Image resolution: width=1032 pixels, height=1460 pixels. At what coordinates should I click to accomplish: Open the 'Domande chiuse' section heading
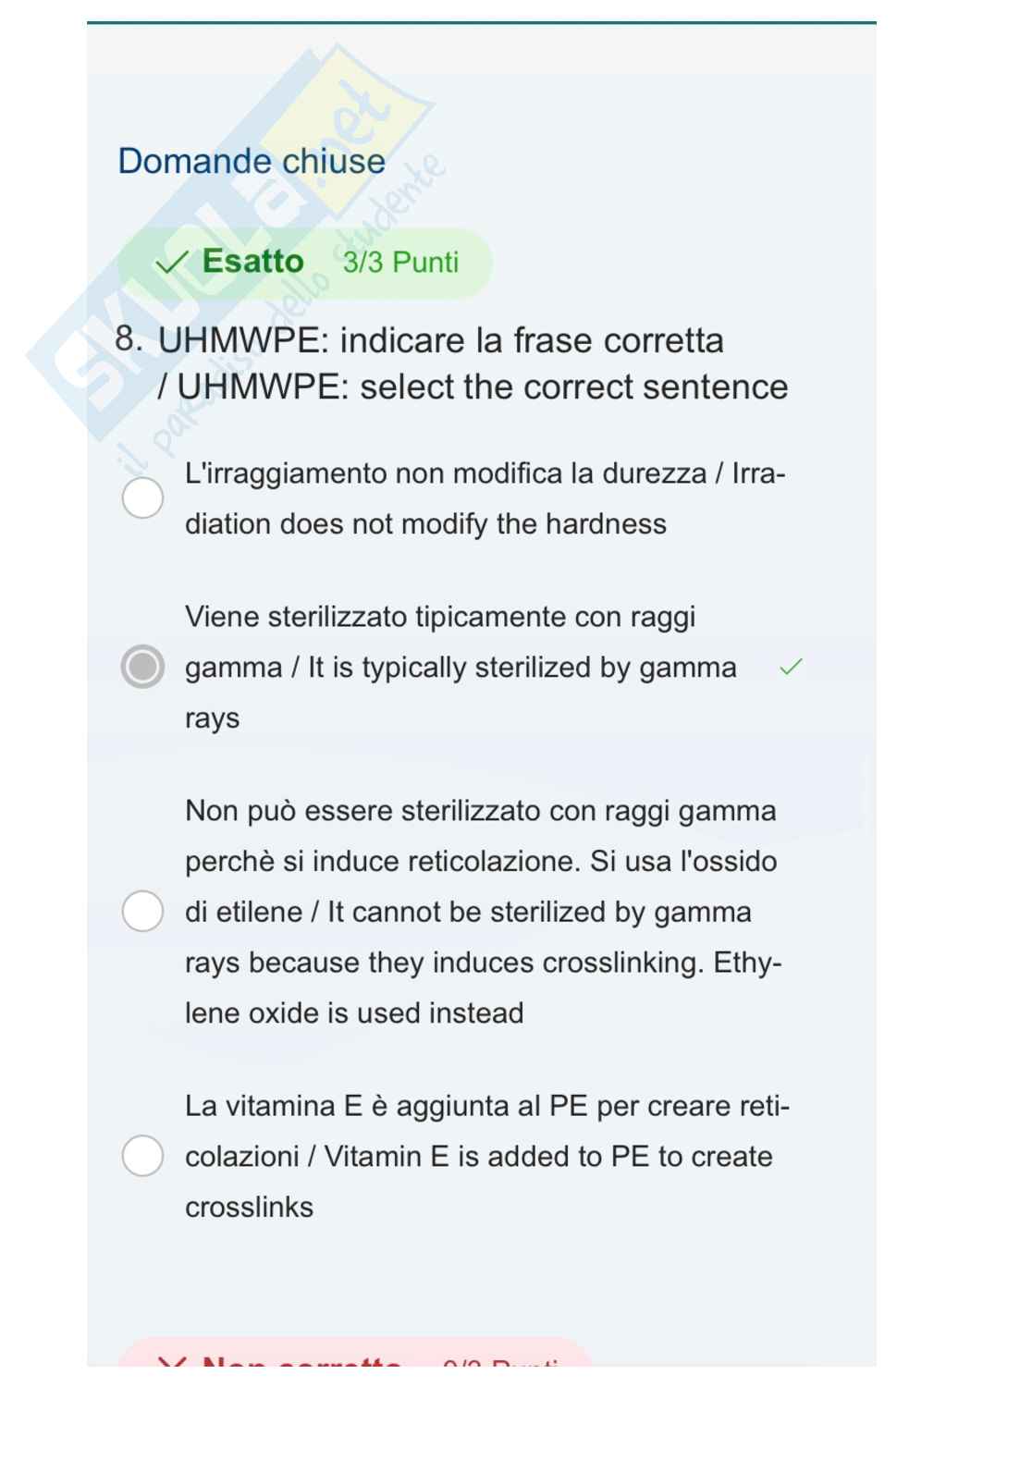[x=252, y=161]
